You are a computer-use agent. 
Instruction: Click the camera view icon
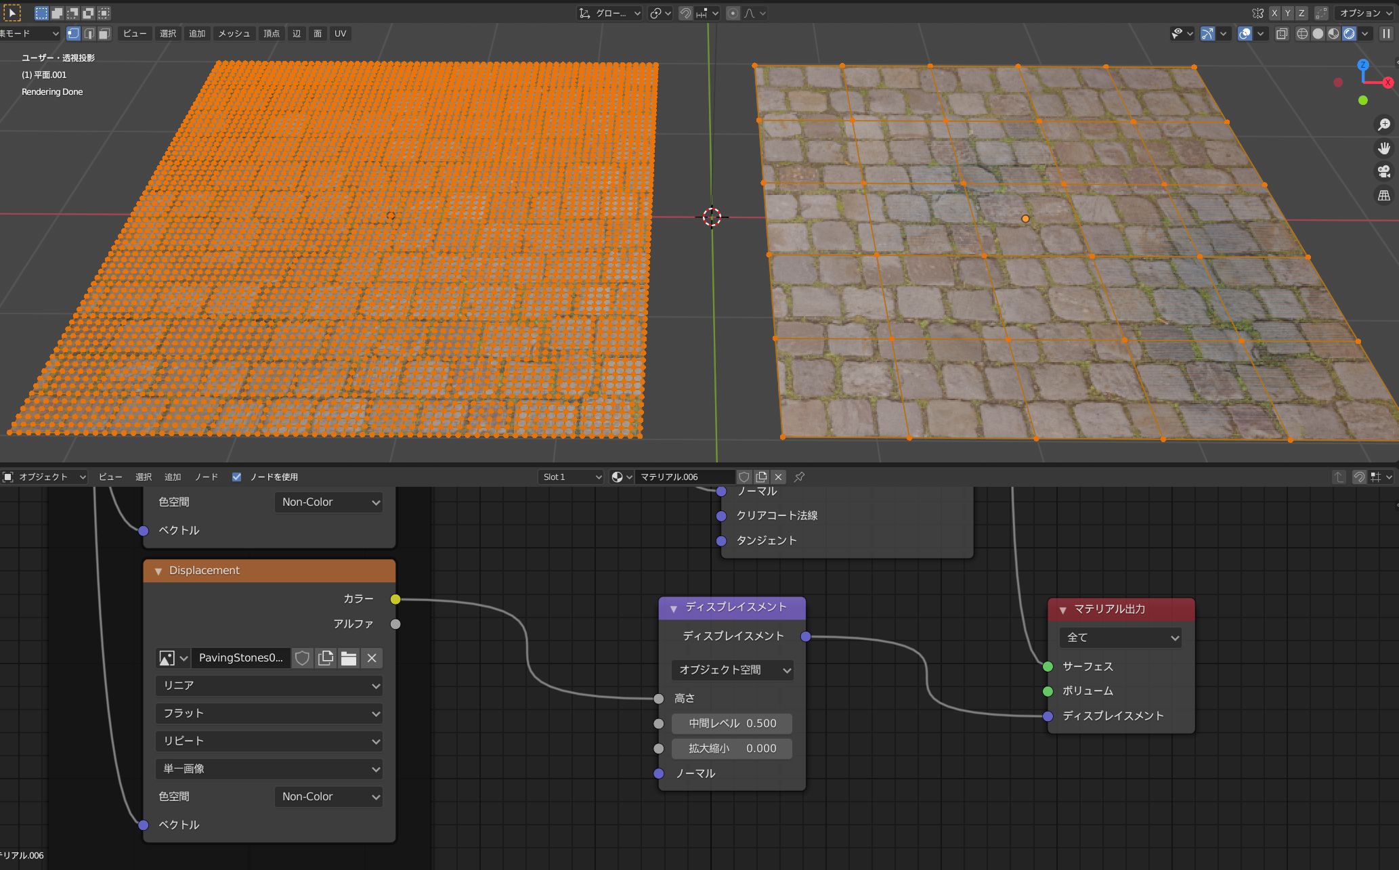click(1384, 171)
